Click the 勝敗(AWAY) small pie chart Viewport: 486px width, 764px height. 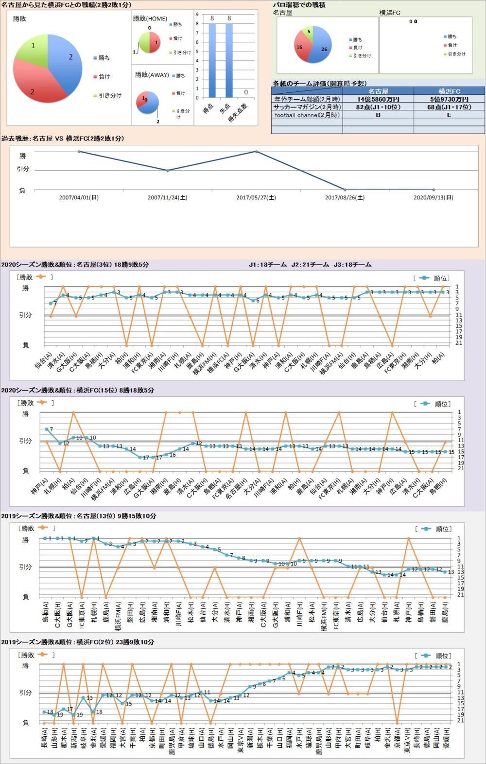point(148,103)
